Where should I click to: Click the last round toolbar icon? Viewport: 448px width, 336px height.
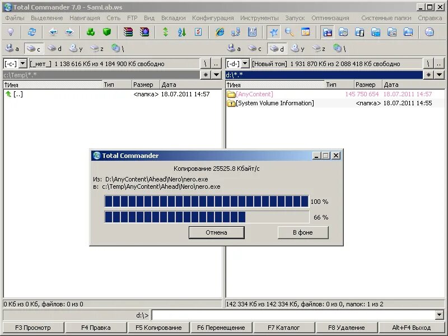429,32
